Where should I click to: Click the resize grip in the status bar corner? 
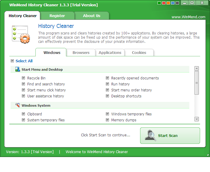207,154
